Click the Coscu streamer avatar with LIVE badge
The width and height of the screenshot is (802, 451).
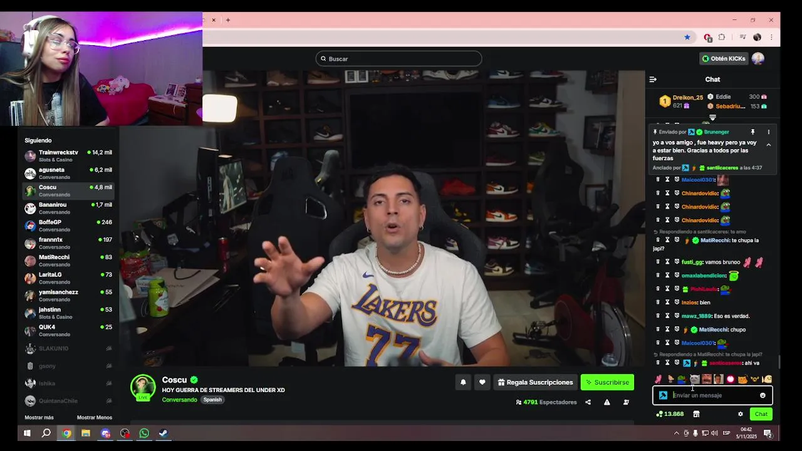point(143,387)
